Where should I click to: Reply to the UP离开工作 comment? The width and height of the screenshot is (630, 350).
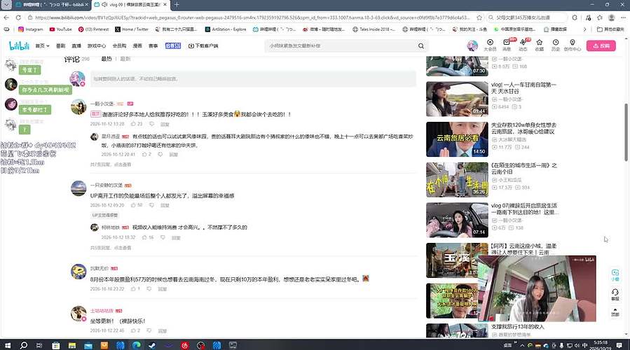[165, 205]
